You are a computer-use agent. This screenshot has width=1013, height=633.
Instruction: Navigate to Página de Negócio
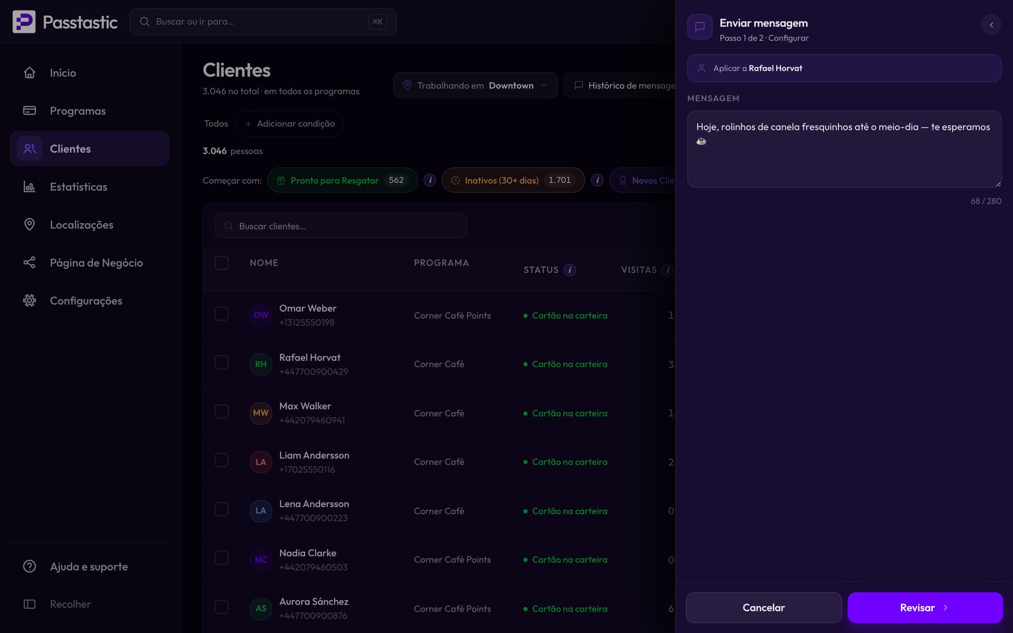pyautogui.click(x=90, y=263)
